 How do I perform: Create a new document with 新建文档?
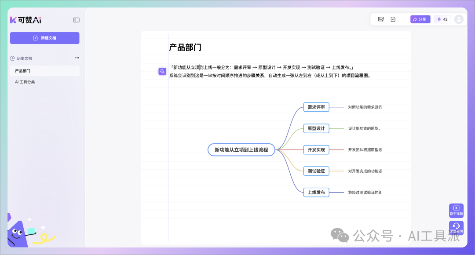(44, 38)
